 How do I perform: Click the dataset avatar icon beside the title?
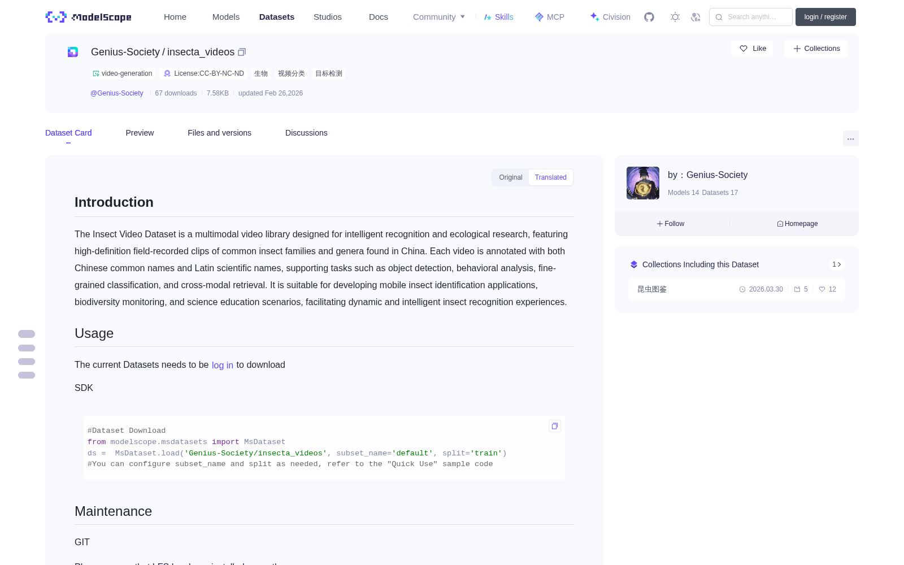[x=73, y=52]
